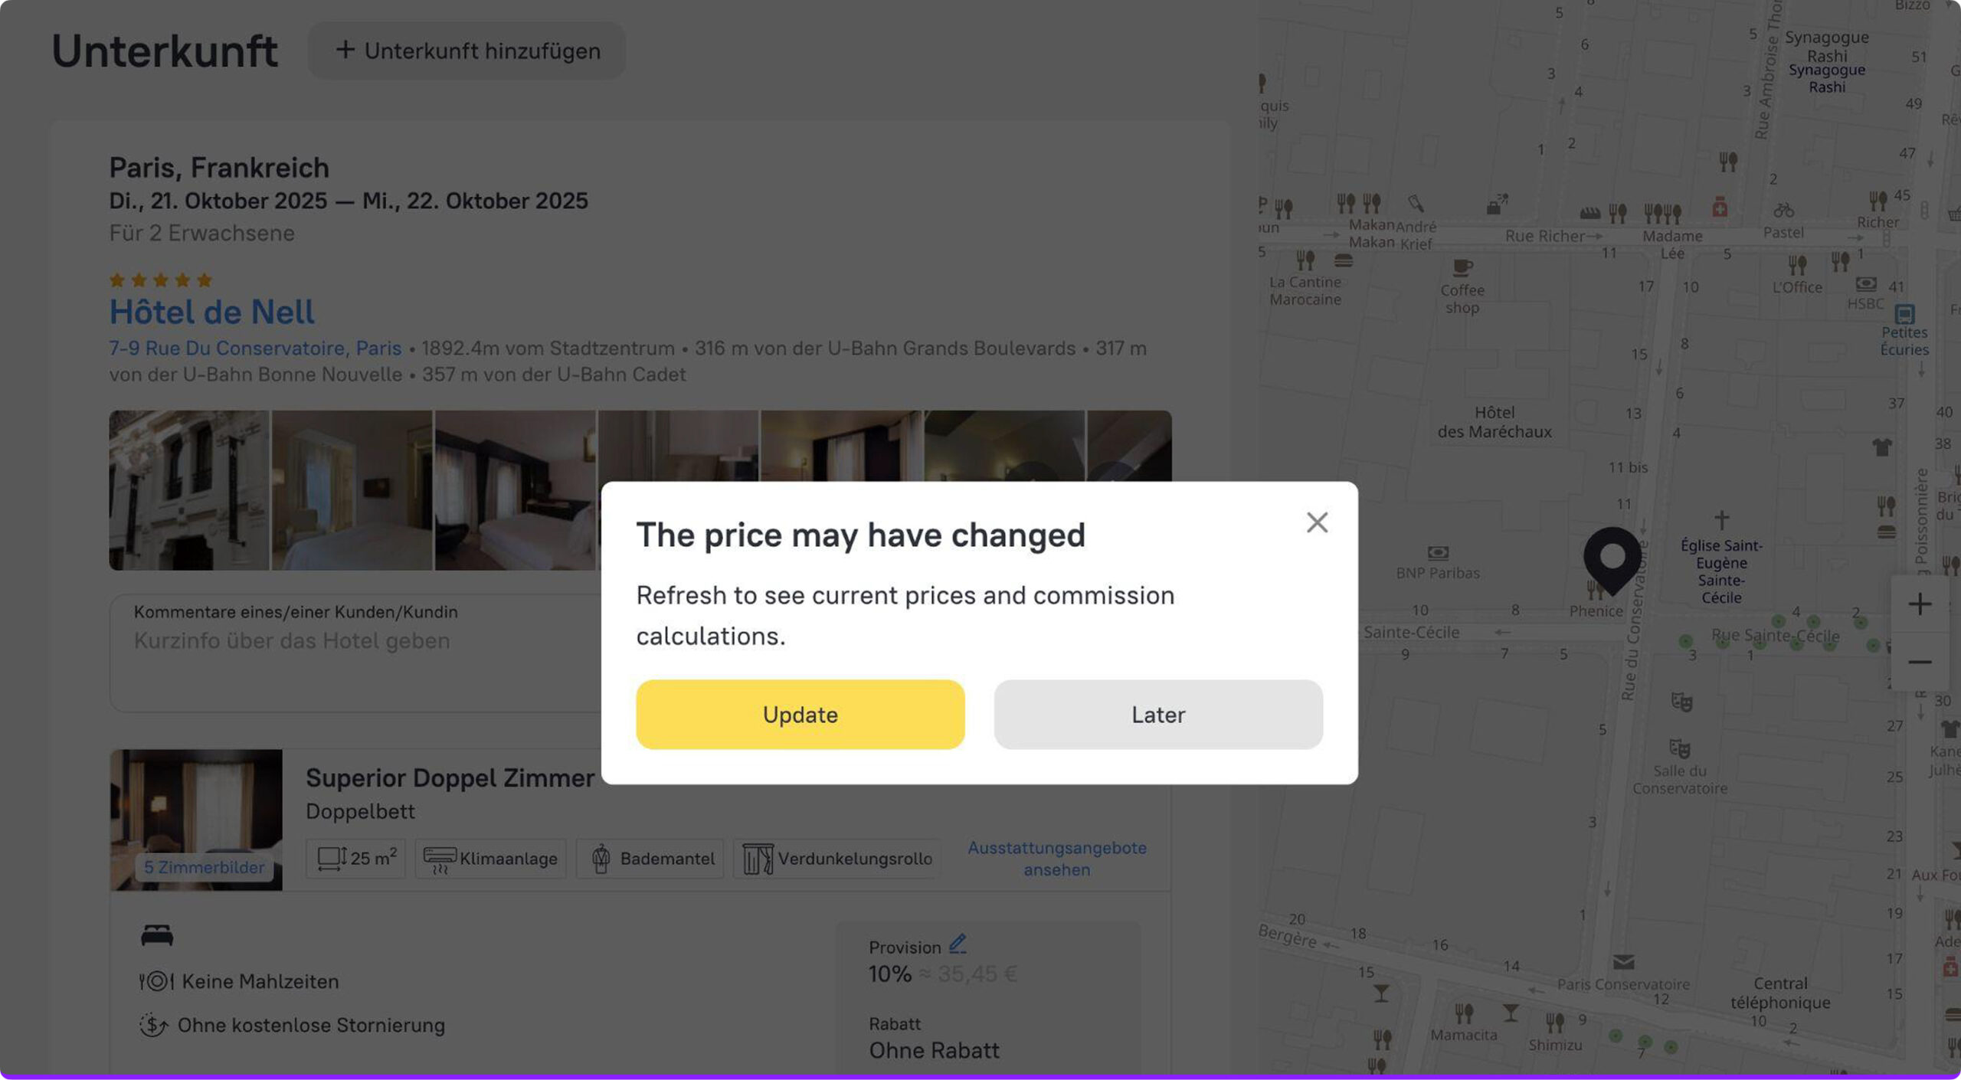The width and height of the screenshot is (1961, 1080).
Task: Edit Provision with the pencil icon
Action: click(x=958, y=944)
